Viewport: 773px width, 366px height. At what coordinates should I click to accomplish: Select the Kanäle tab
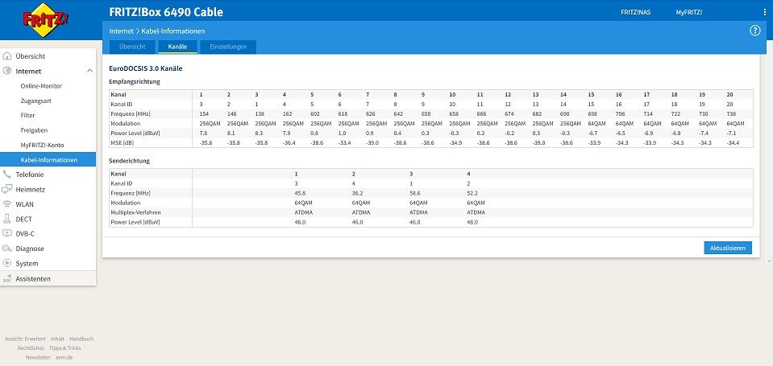(x=177, y=47)
